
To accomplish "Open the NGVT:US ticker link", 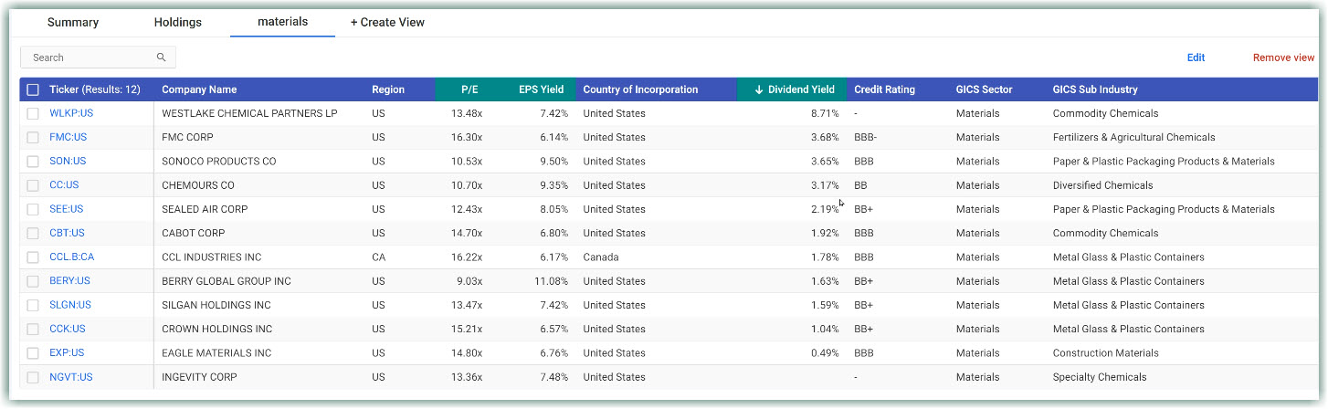I will pyautogui.click(x=71, y=377).
